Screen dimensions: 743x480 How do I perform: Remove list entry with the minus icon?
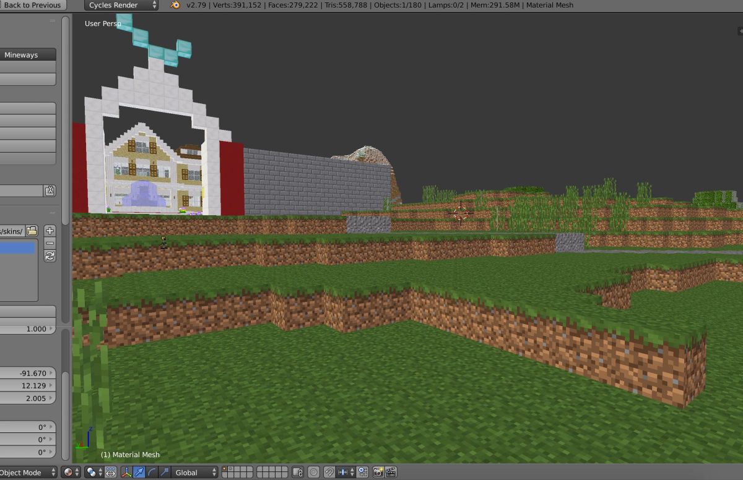click(50, 243)
